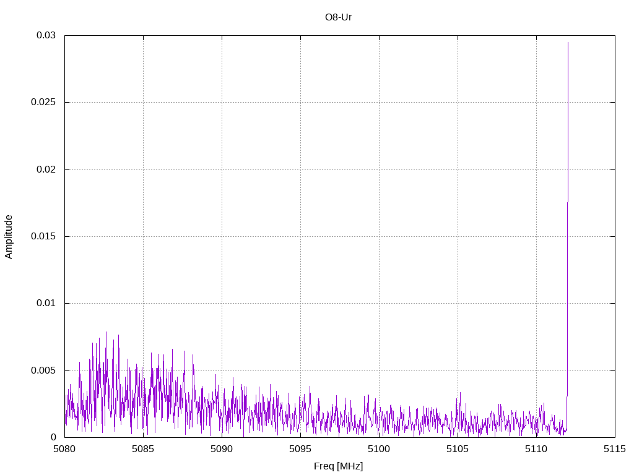Image resolution: width=634 pixels, height=475 pixels.
Task: Click the 5100 x-axis tick label
Action: click(x=379, y=449)
